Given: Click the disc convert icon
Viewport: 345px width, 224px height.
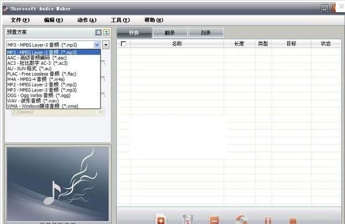Looking at the screenshot, I should [241, 219].
